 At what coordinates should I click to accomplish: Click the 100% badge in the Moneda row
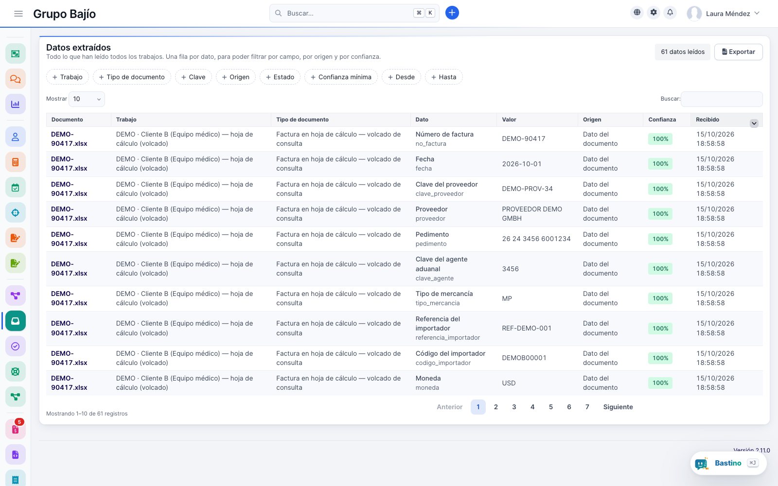660,383
